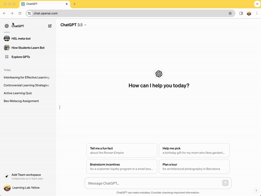Open the help question mark icon

click(x=256, y=190)
